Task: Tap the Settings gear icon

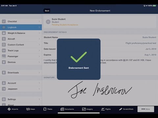Action: click(x=4, y=99)
